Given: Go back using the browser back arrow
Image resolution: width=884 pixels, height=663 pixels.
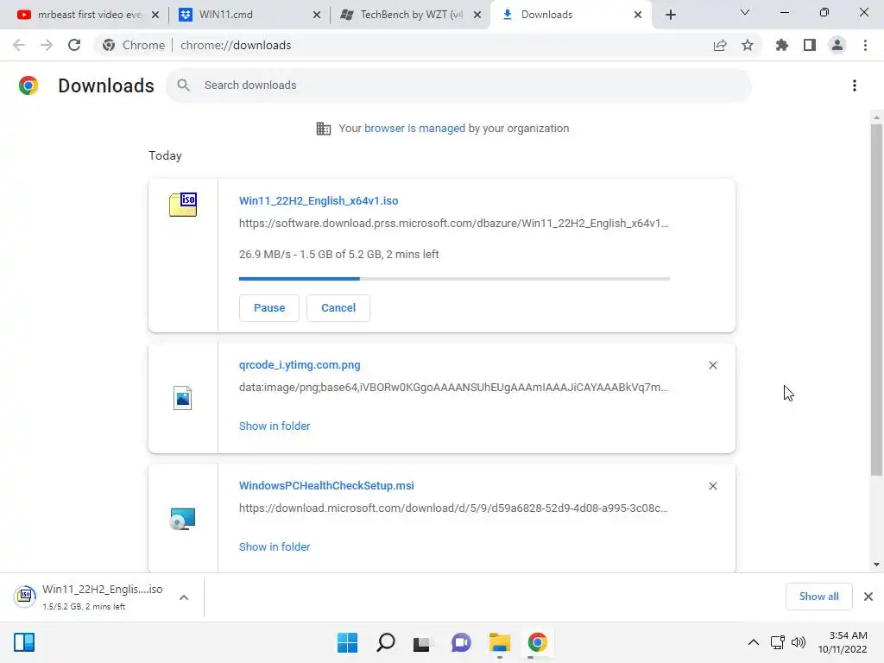Looking at the screenshot, I should 19,45.
